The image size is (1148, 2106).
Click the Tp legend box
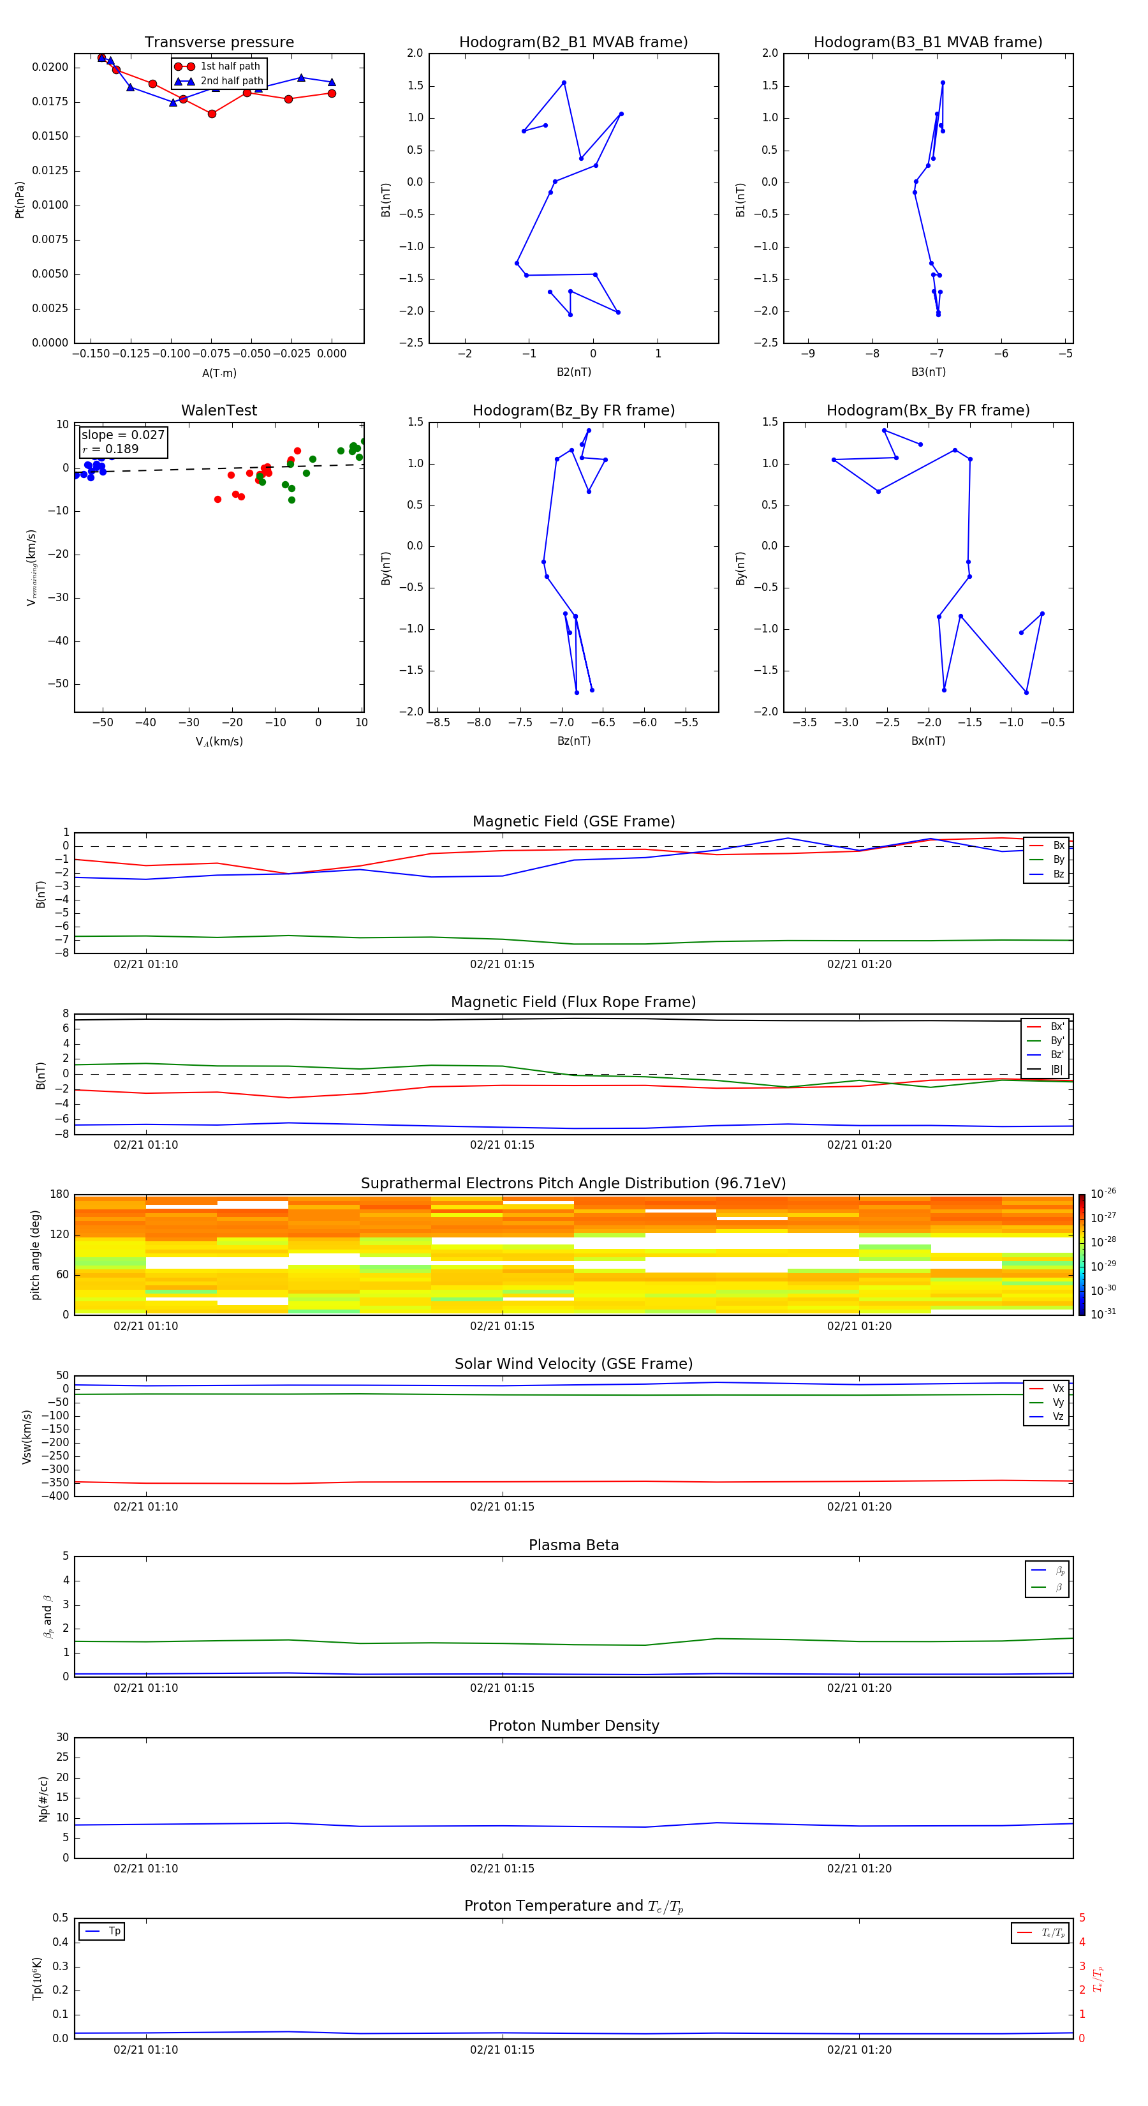click(101, 1931)
